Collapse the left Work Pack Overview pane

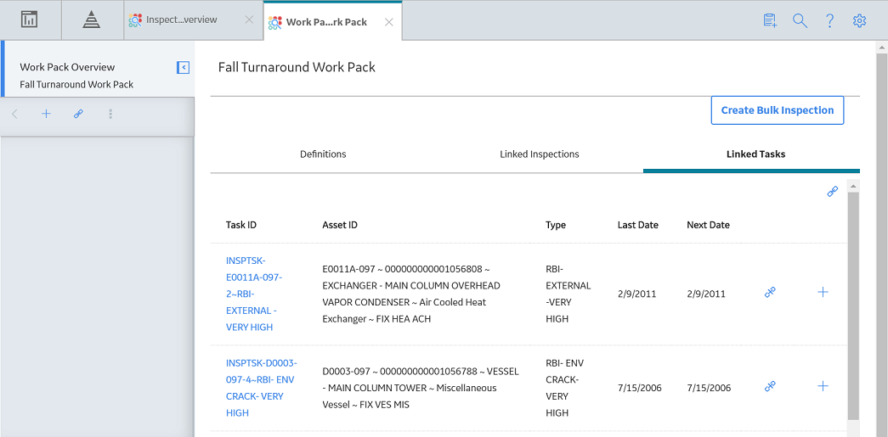pos(183,68)
